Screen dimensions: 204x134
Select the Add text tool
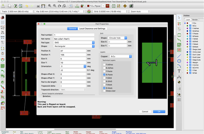coord(179,71)
